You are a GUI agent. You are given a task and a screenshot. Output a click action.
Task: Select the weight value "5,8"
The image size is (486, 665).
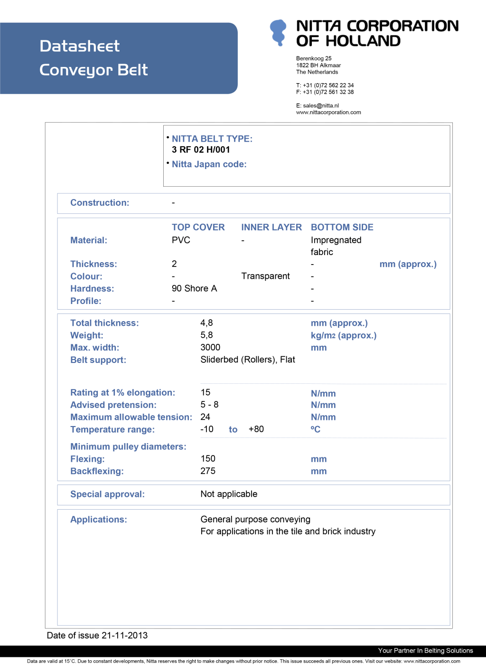point(206,335)
